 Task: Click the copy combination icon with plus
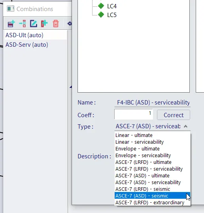44,24
